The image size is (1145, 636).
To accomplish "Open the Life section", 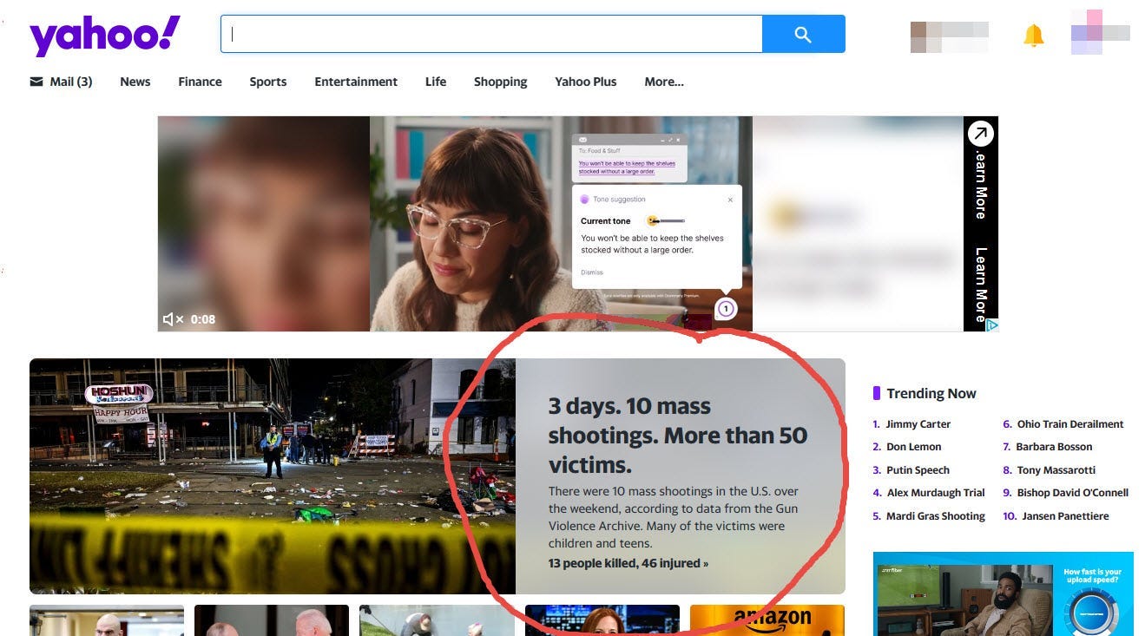I will point(436,82).
